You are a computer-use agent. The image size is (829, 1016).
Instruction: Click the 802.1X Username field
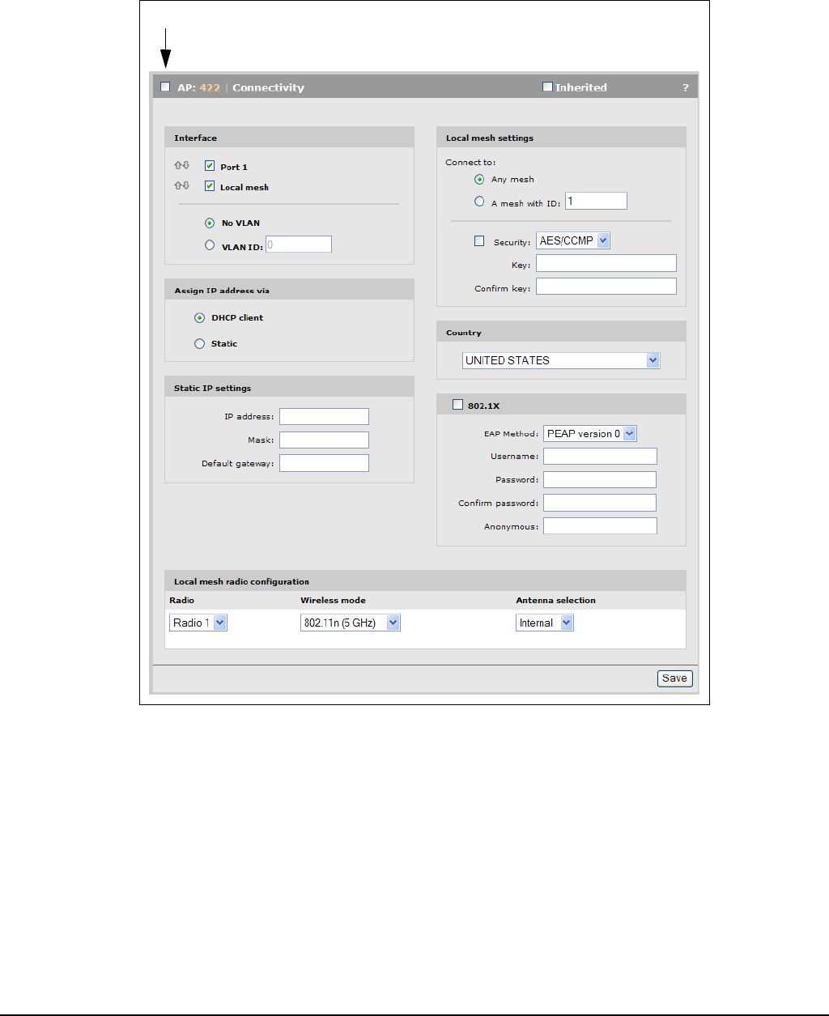click(x=600, y=457)
